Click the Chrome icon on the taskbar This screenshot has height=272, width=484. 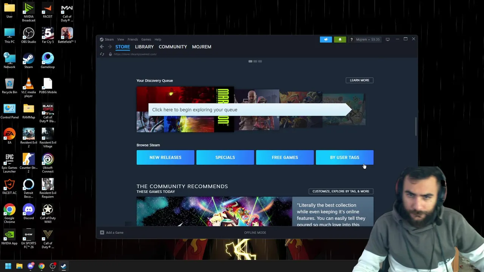pyautogui.click(x=42, y=266)
